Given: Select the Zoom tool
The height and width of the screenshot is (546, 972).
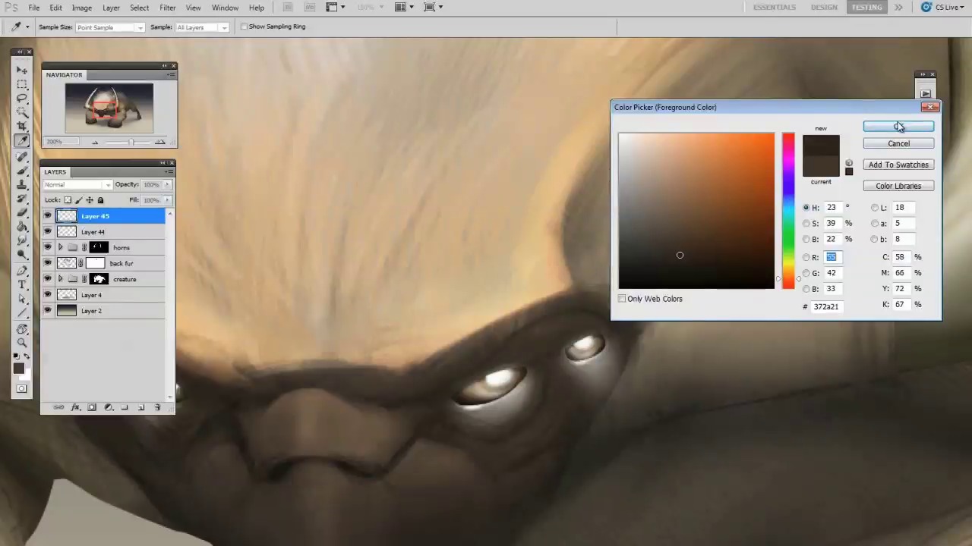Looking at the screenshot, I should (x=22, y=344).
